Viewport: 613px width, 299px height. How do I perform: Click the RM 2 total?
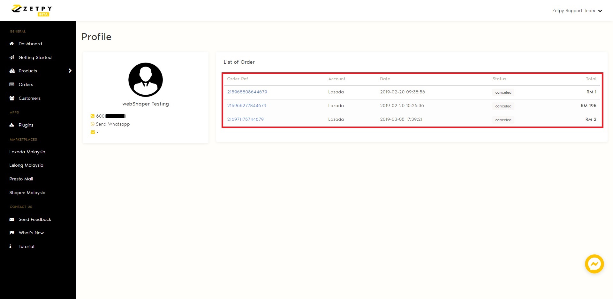pyautogui.click(x=591, y=119)
